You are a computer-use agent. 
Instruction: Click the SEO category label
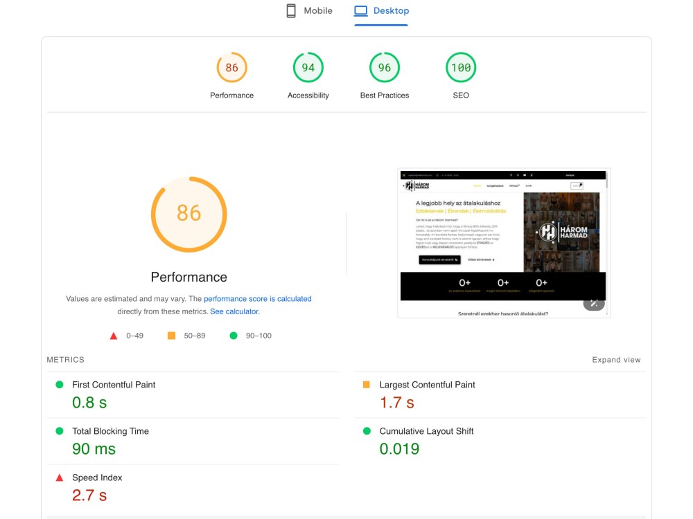coord(461,95)
